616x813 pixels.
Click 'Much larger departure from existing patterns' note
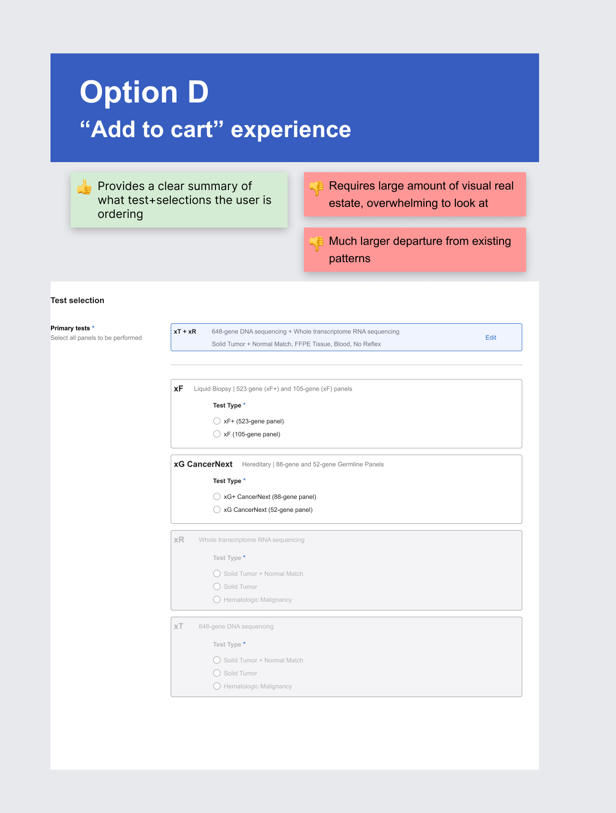(415, 250)
